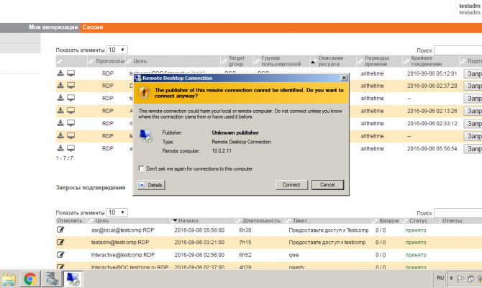Click edit icon for Interactive@testcomp:RDP request
Screen dimensions: 482x288
[x=60, y=254]
